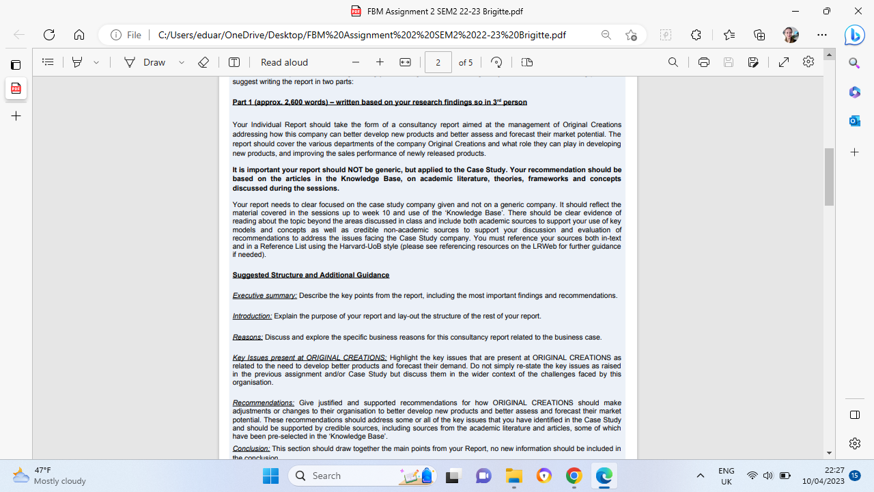Screen dimensions: 874x492
Task: Open the document contents panel
Action: (x=47, y=62)
